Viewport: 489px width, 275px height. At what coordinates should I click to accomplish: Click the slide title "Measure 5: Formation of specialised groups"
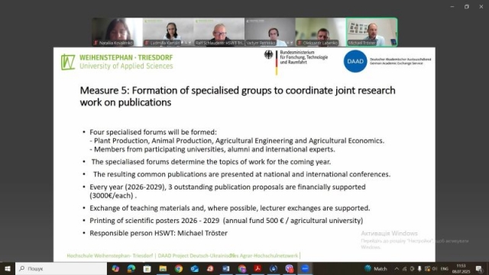pos(238,96)
